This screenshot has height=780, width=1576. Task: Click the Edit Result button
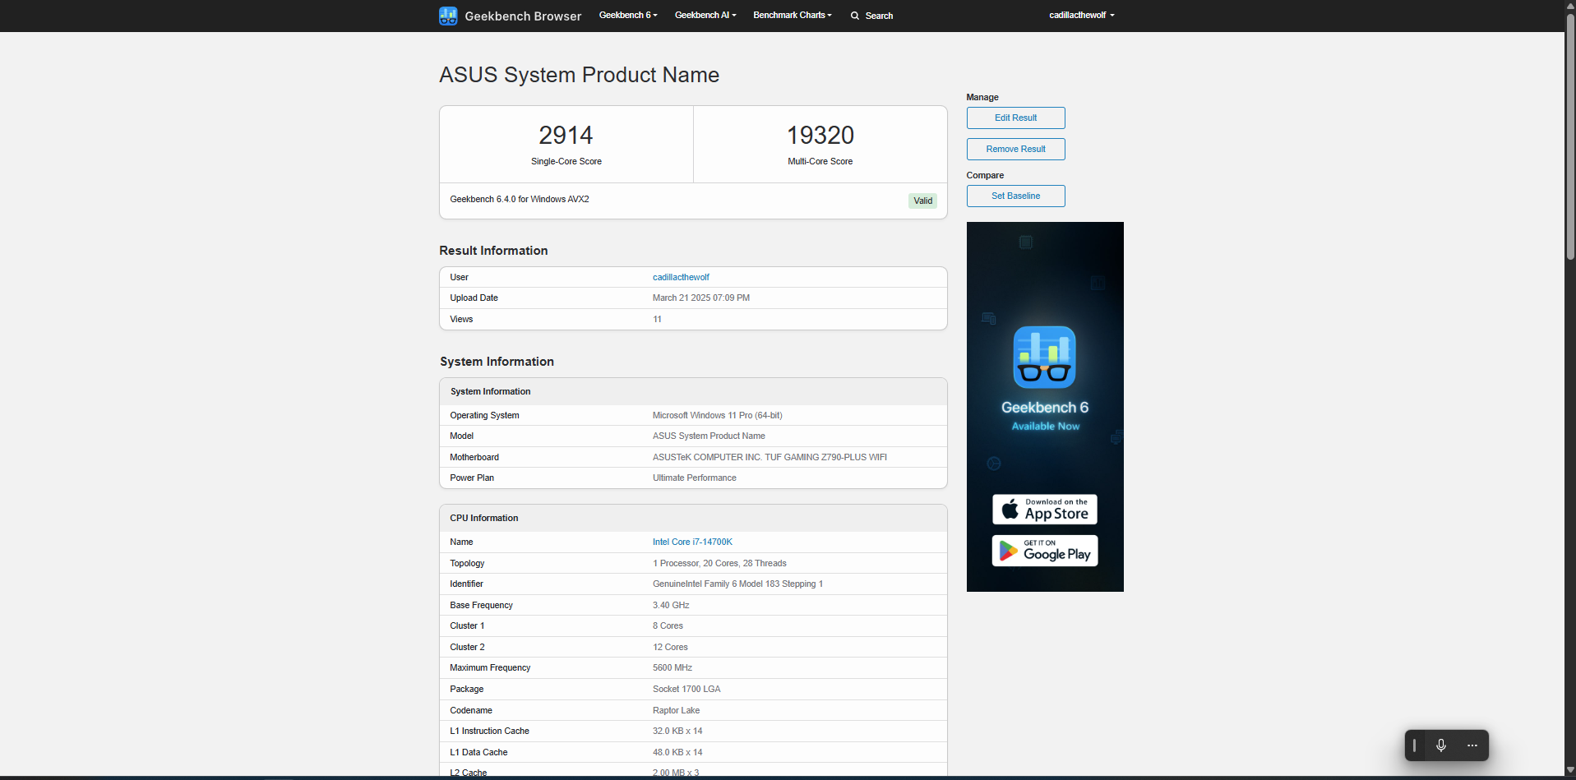pyautogui.click(x=1016, y=118)
